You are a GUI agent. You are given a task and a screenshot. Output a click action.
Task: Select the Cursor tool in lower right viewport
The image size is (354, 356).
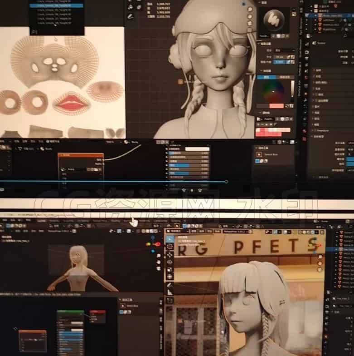pyautogui.click(x=170, y=247)
